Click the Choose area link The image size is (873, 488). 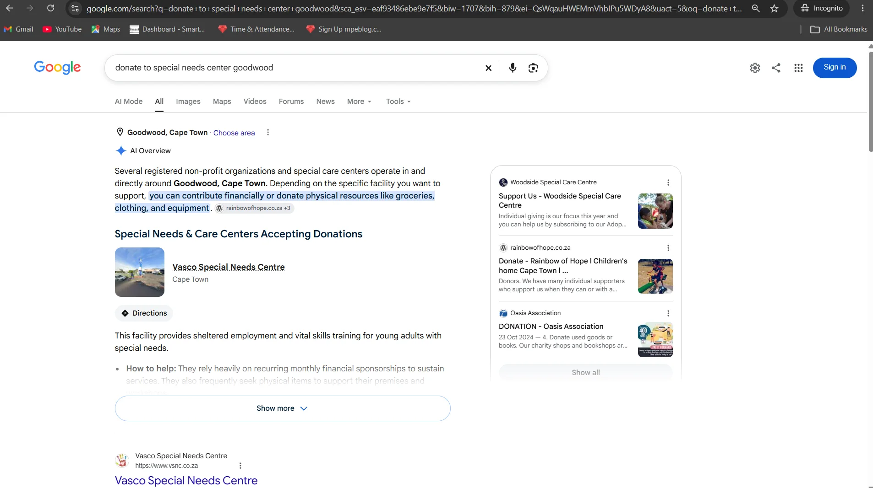coord(234,133)
